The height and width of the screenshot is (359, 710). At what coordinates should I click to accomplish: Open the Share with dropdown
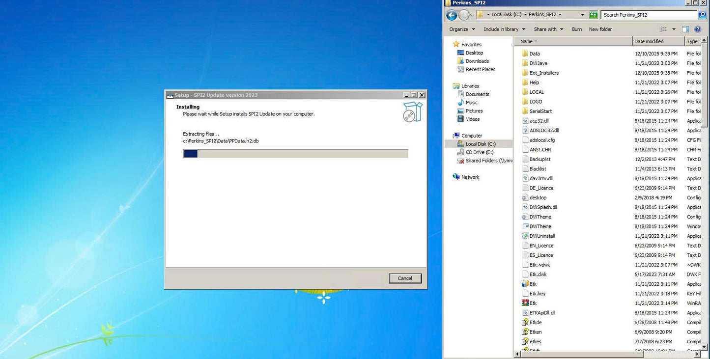(x=548, y=29)
